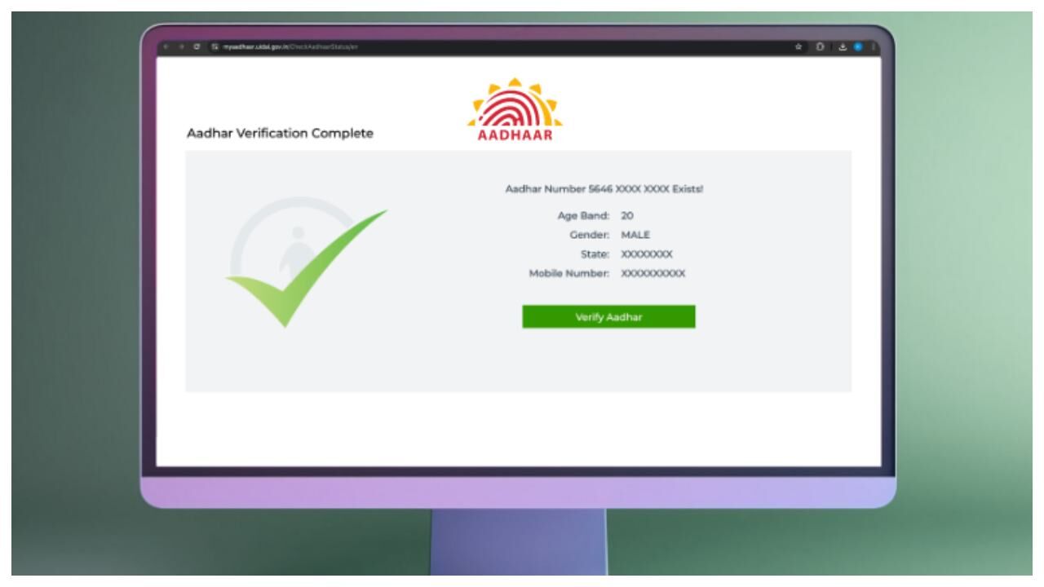The height and width of the screenshot is (587, 1044).
Task: Click the myaadhaar.uidai.gov.in address bar
Action: pos(498,46)
